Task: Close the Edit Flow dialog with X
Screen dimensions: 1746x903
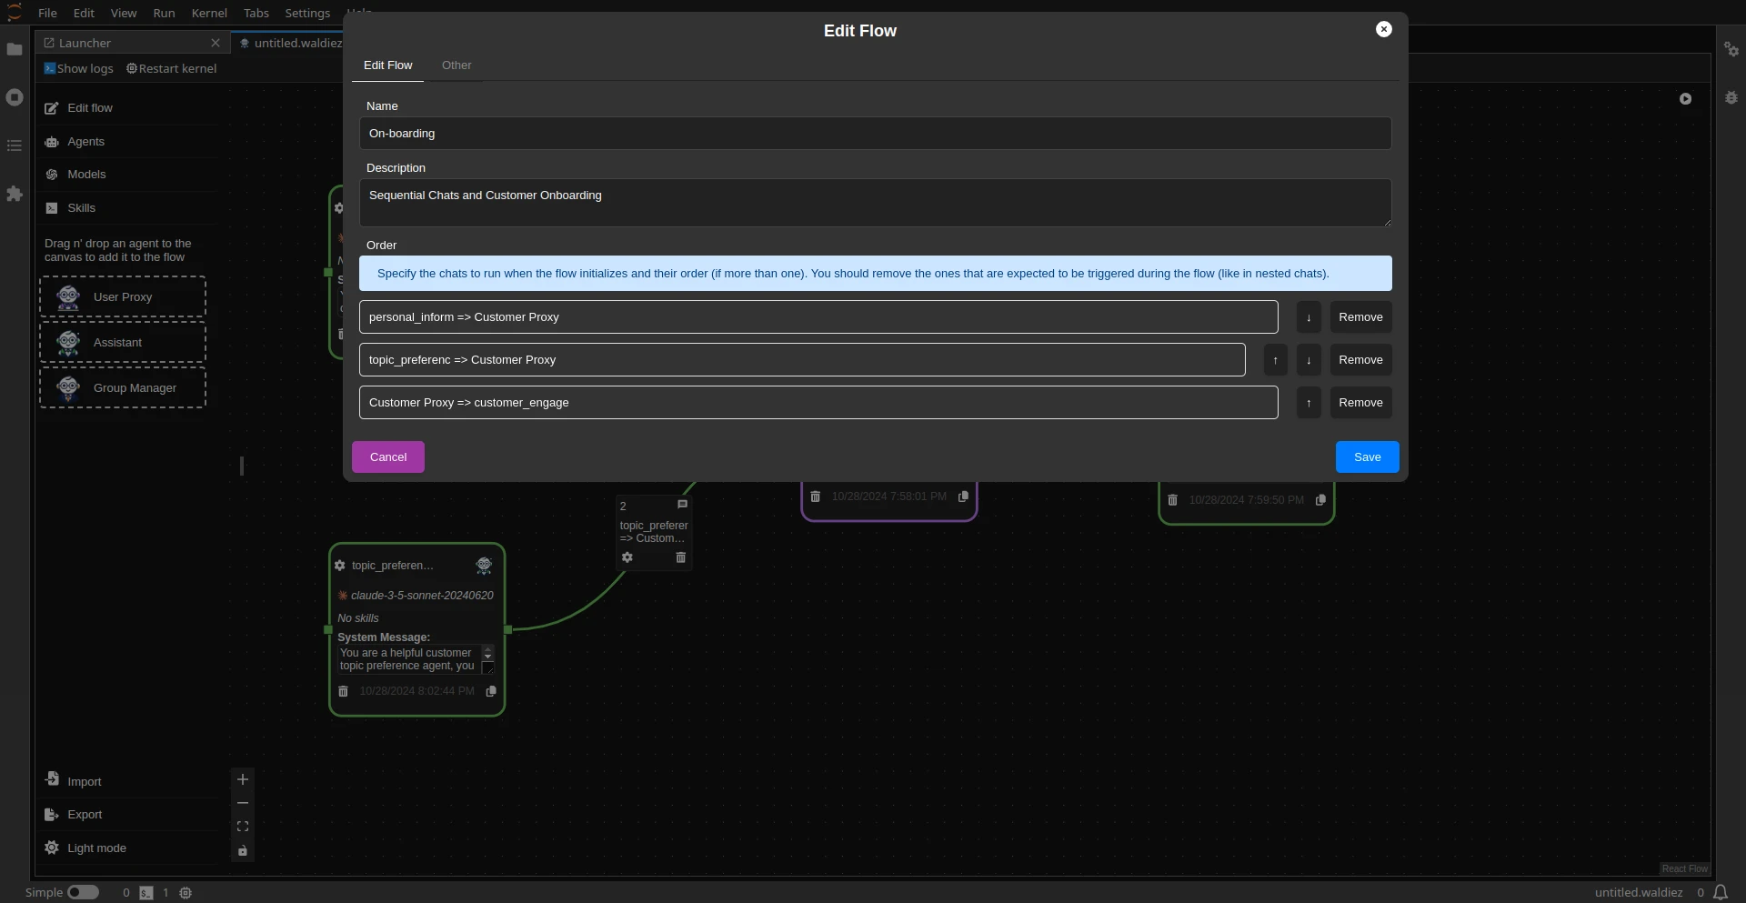Action: coord(1383,29)
